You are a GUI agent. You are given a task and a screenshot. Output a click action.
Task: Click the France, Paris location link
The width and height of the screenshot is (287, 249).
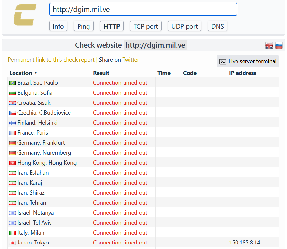tap(32, 133)
